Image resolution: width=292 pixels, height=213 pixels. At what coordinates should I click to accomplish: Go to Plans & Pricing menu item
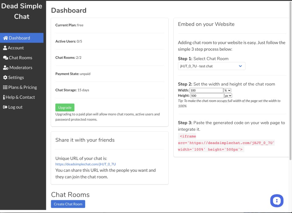[22, 87]
